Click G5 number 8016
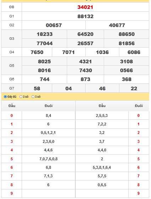 pyautogui.click(x=44, y=70)
